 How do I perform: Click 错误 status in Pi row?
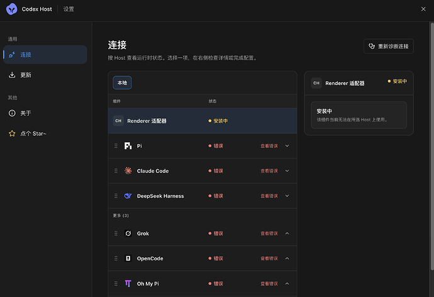216,146
